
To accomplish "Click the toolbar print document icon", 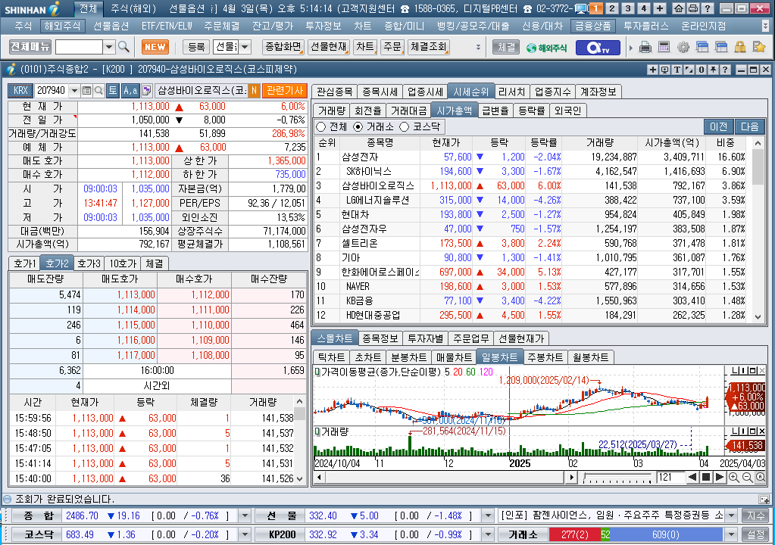I will pyautogui.click(x=645, y=48).
